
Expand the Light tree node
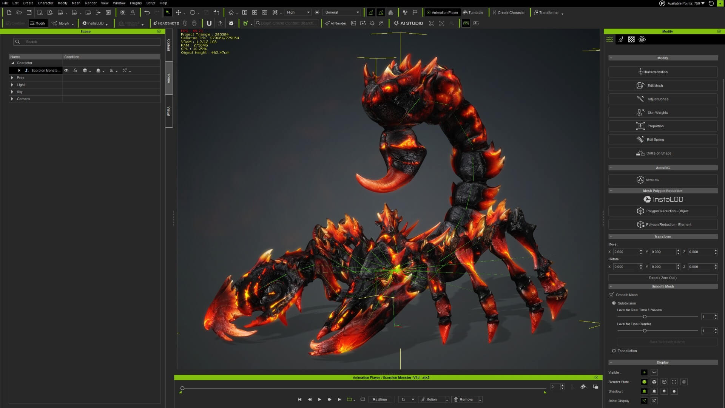tap(12, 85)
